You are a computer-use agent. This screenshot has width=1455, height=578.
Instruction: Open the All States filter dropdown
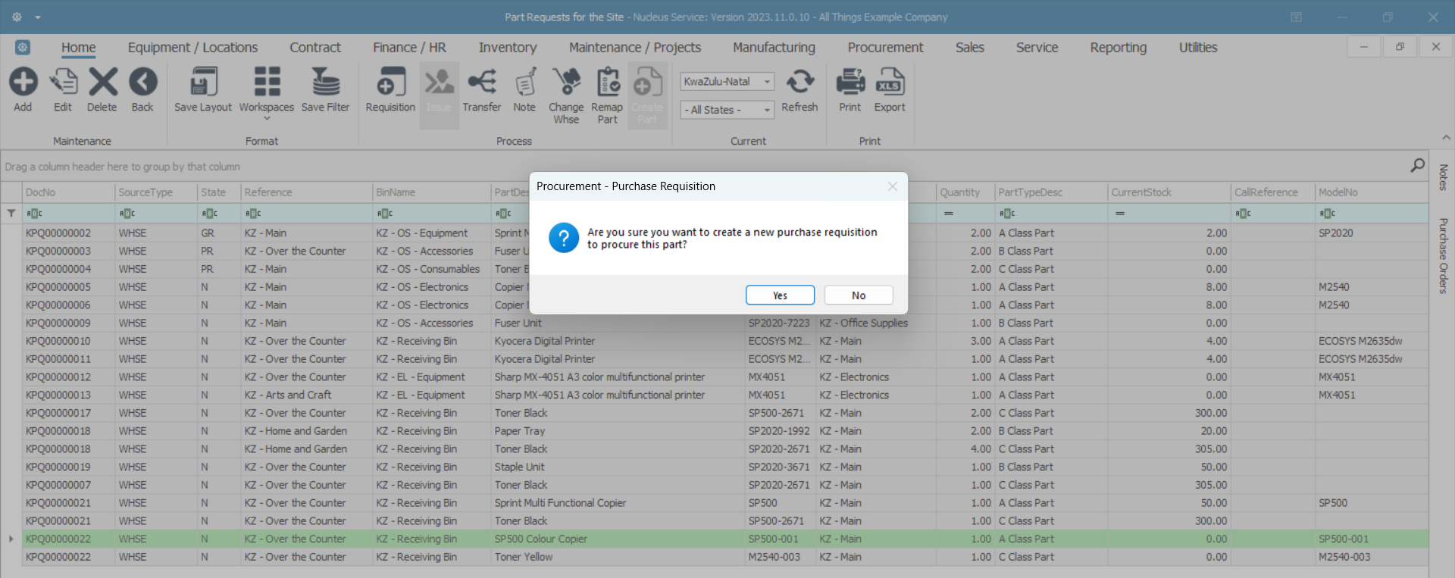point(767,110)
